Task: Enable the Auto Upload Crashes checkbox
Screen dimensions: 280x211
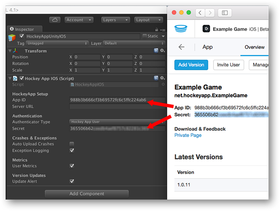Action: tap(72, 144)
